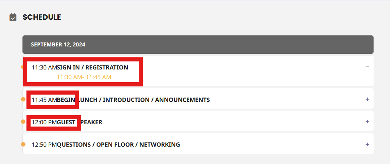Click QUESTIONS / OPEN FLOOR / NETWORKING title
This screenshot has width=390, height=164.
tap(118, 145)
